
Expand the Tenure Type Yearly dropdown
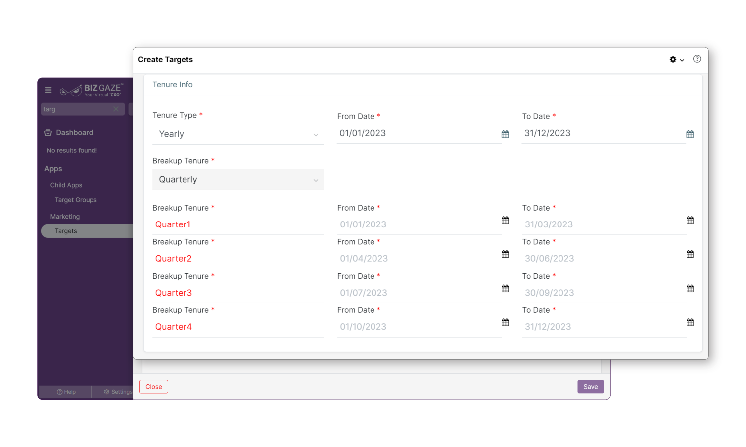pos(238,134)
